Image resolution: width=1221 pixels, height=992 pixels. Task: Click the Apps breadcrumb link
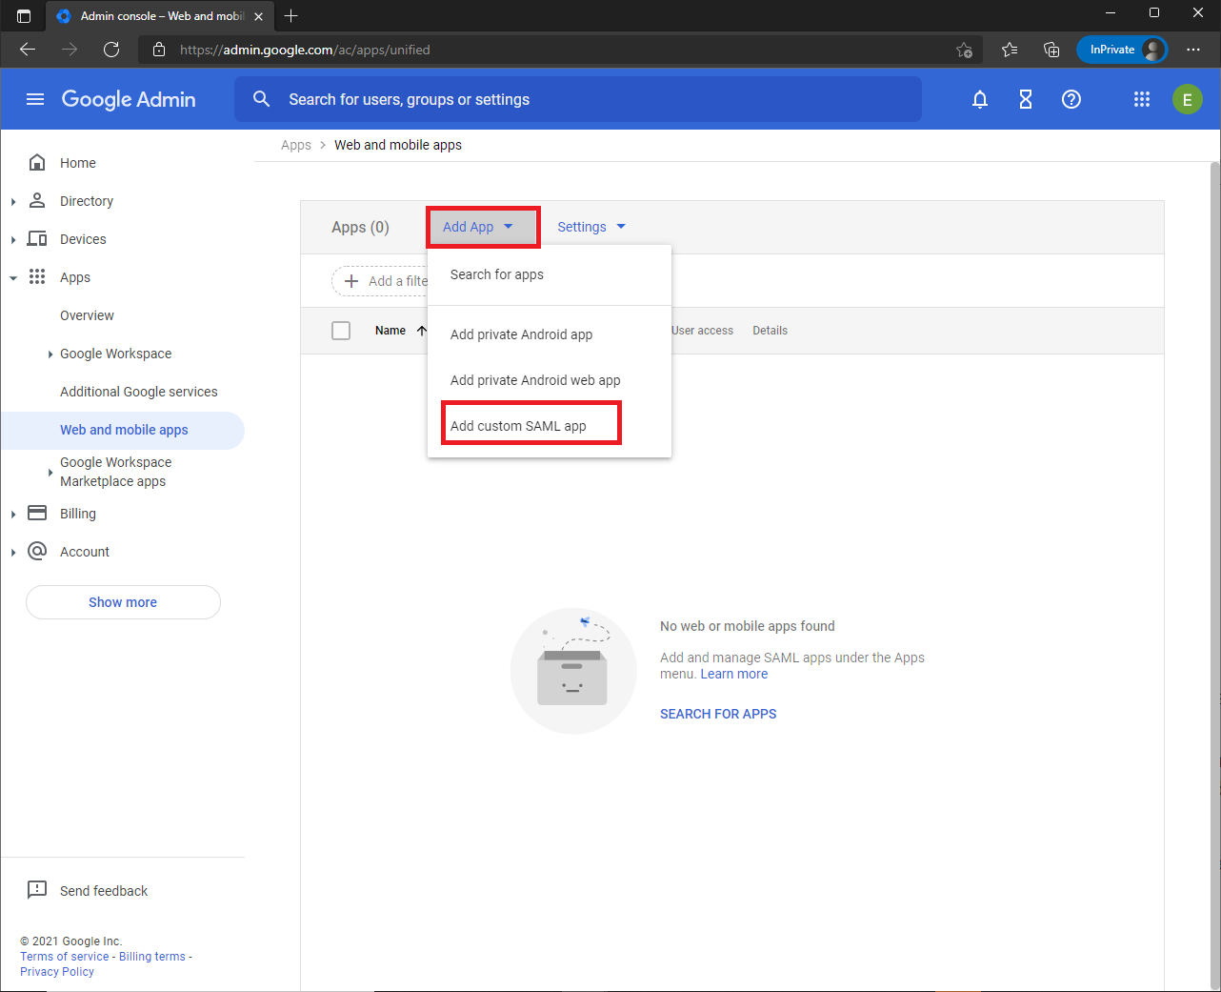[296, 145]
